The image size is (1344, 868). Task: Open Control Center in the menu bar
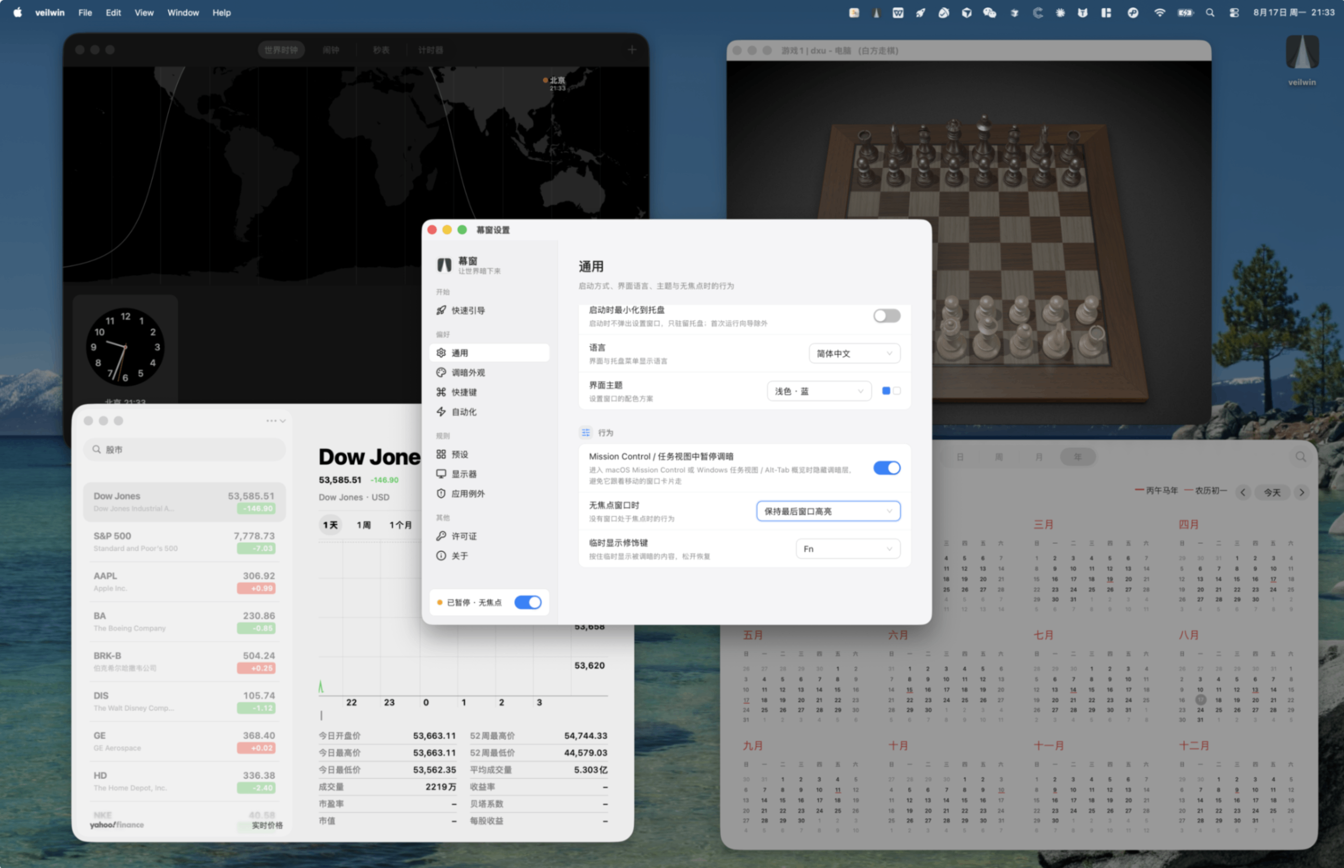[1233, 12]
